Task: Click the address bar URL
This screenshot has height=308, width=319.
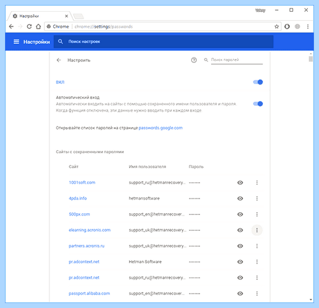Action: tap(104, 27)
